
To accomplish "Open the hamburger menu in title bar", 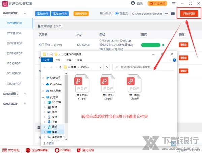I will click(174, 3).
